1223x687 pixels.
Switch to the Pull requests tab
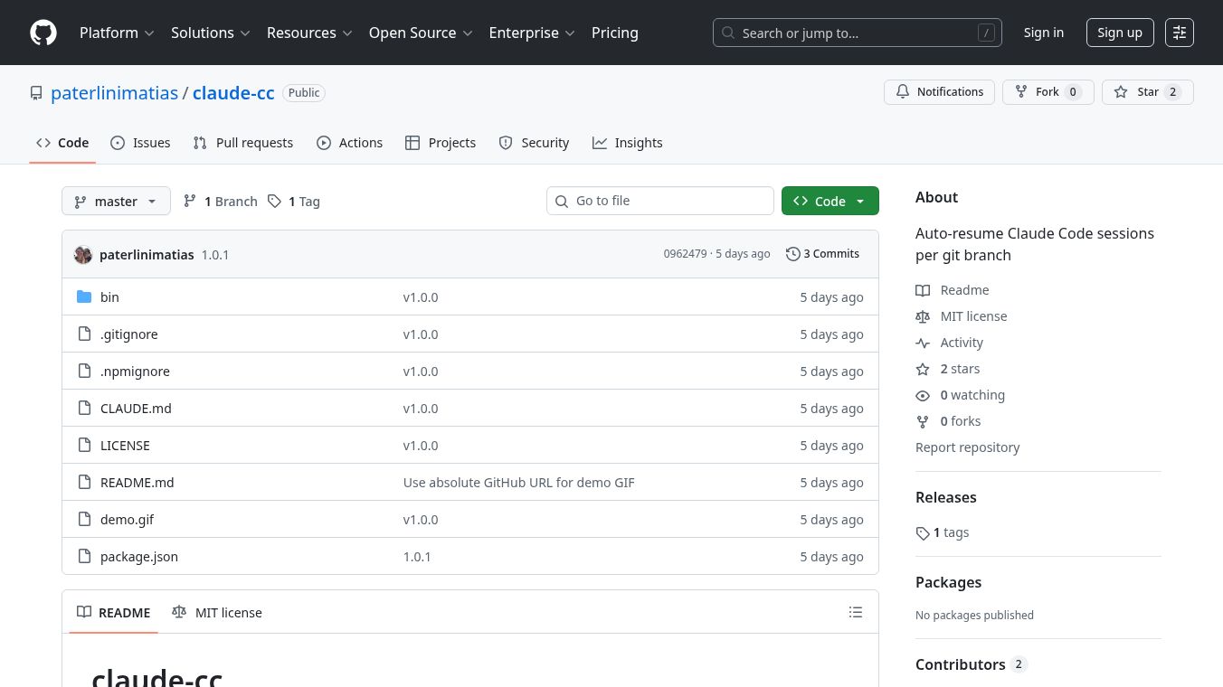click(x=243, y=143)
